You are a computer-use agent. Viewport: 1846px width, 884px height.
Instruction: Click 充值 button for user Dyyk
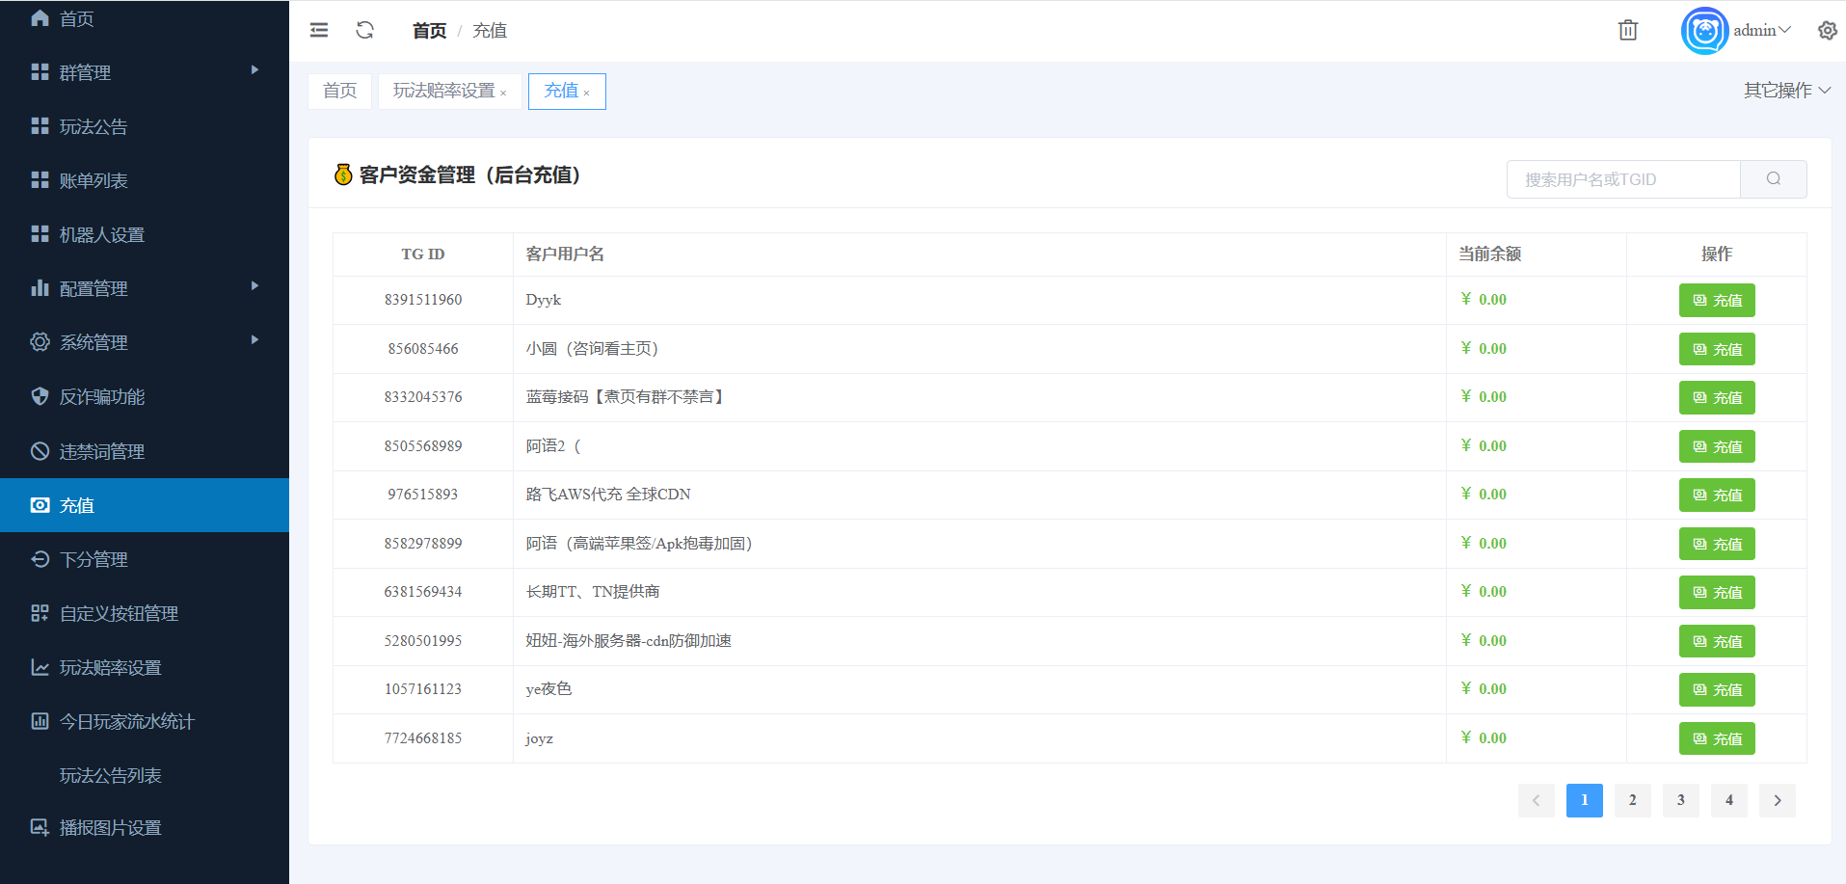tap(1716, 301)
